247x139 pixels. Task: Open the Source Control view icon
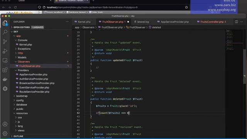[5, 42]
